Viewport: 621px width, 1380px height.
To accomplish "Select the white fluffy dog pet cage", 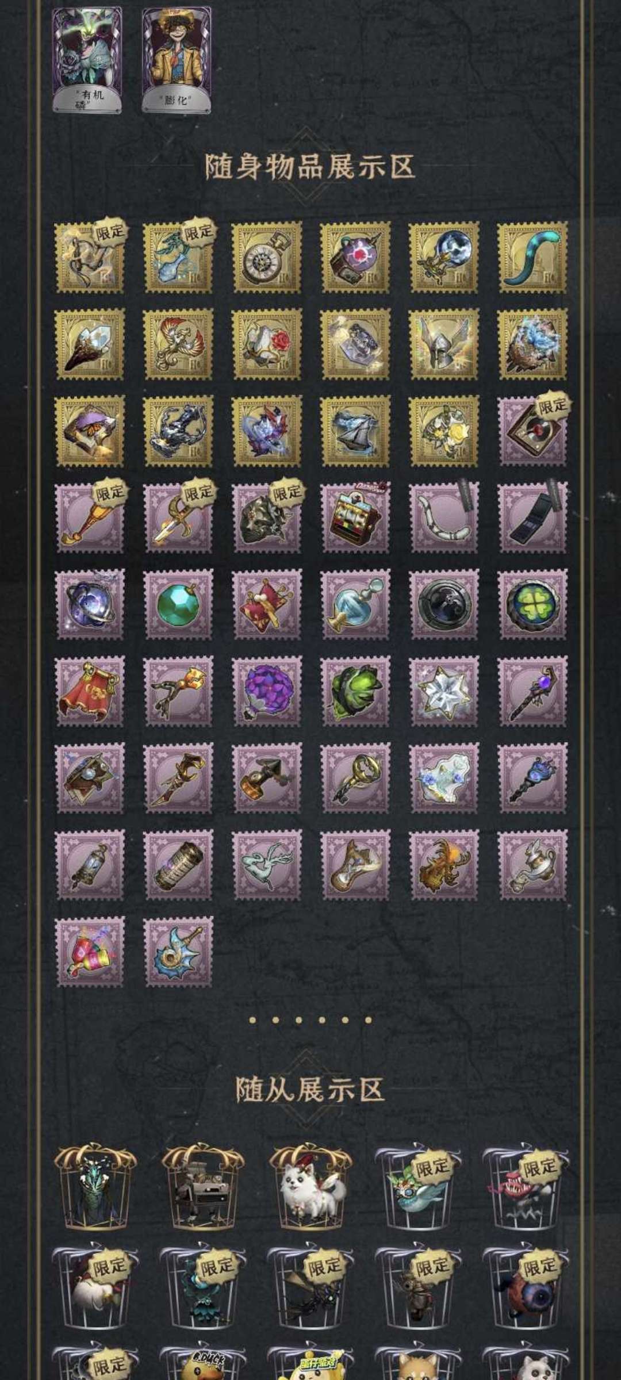I will pyautogui.click(x=310, y=1186).
